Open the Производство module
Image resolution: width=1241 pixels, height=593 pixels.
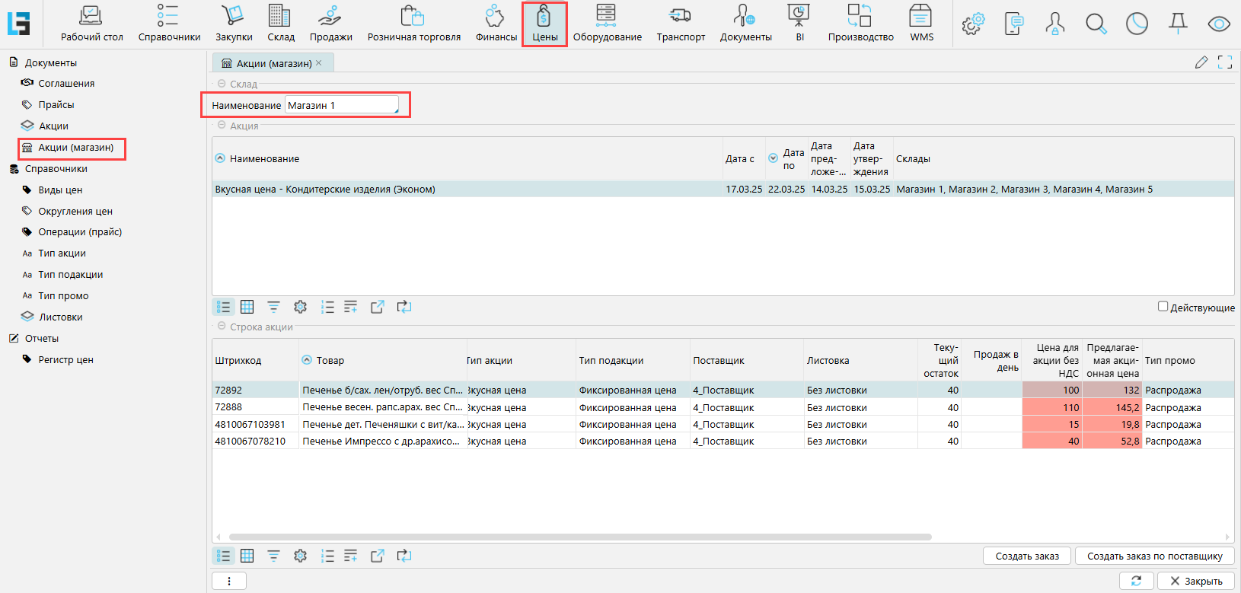tap(860, 23)
